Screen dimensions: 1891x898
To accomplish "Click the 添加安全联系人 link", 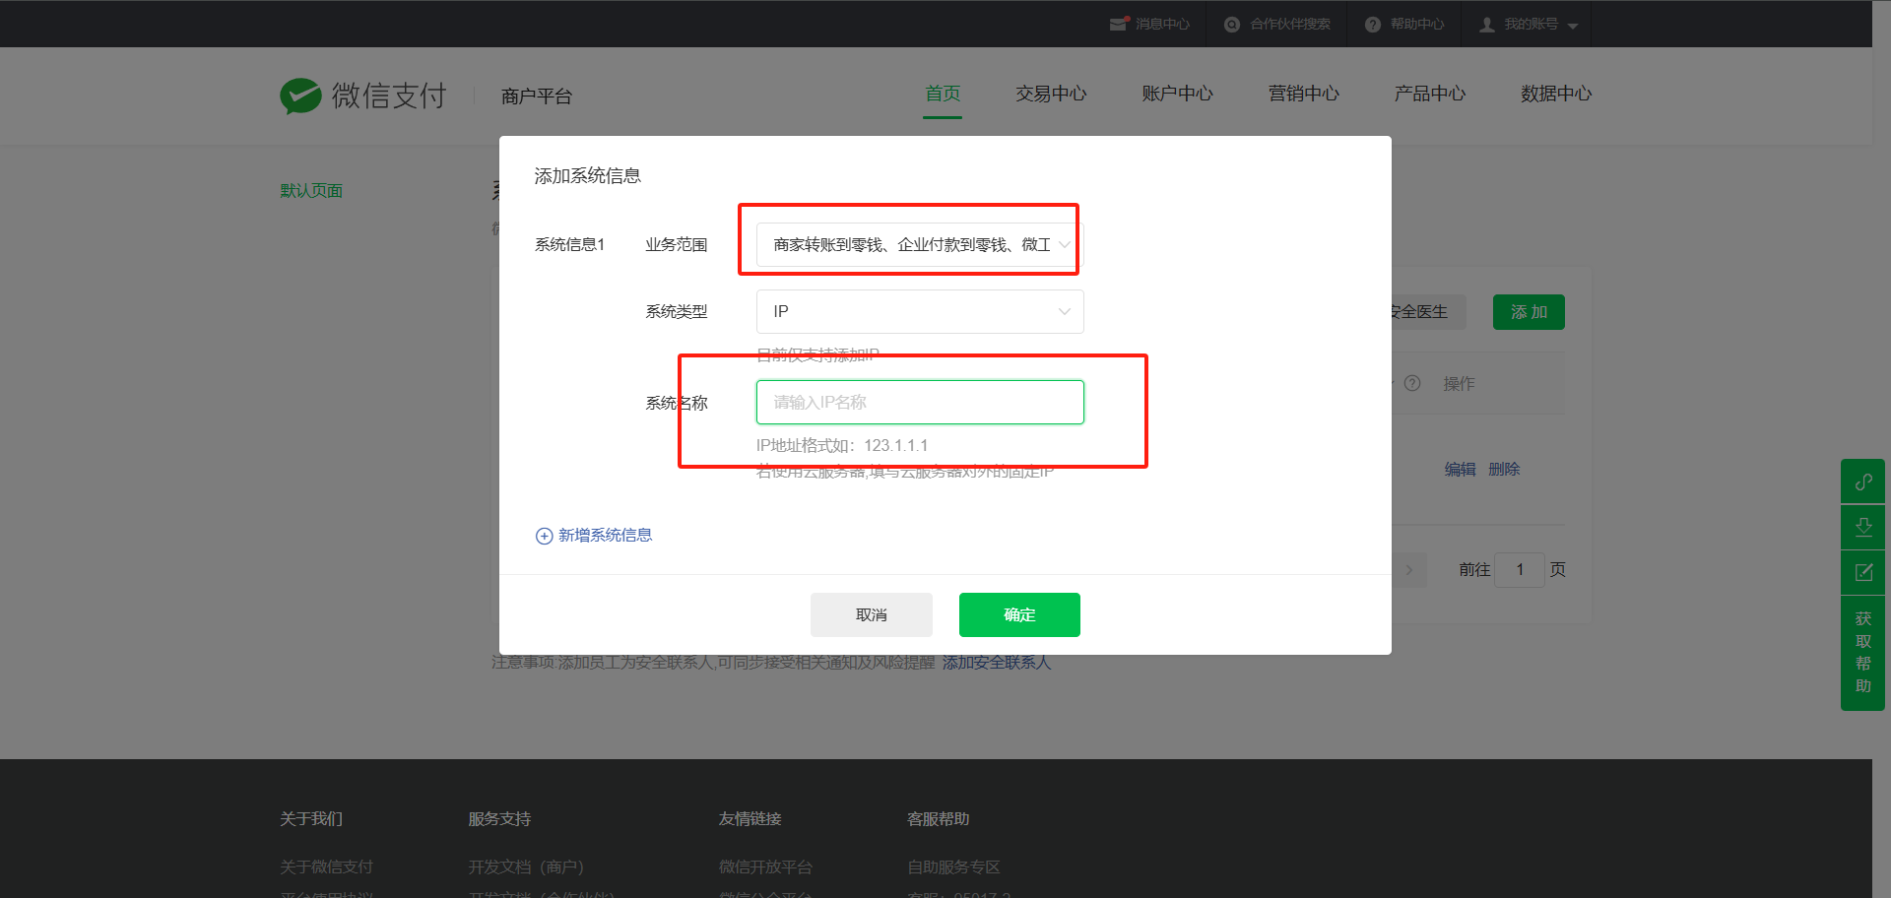I will point(996,663).
